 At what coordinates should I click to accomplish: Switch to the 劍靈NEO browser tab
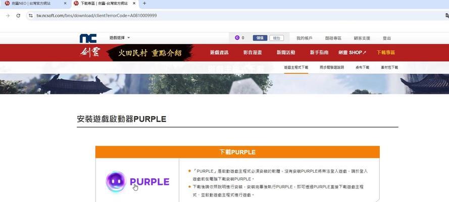34,4
